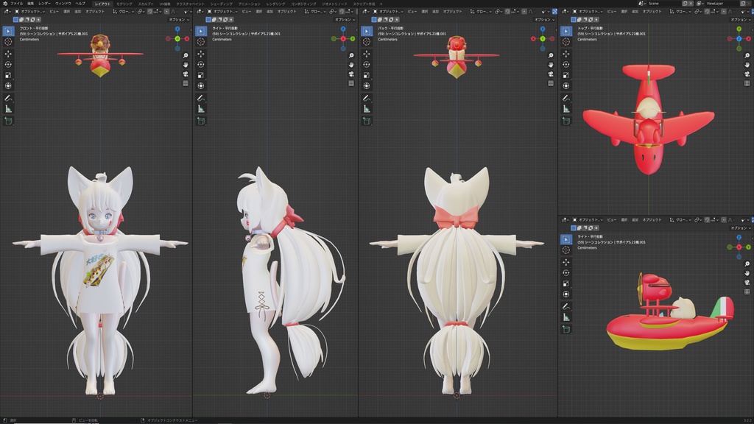Switch to the モデリング workspace tab
754x424 pixels.
(124, 4)
